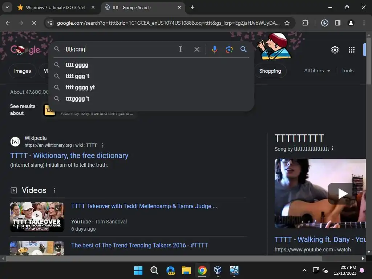The width and height of the screenshot is (372, 279).
Task: Open the Extensions puzzle icon
Action: click(305, 23)
